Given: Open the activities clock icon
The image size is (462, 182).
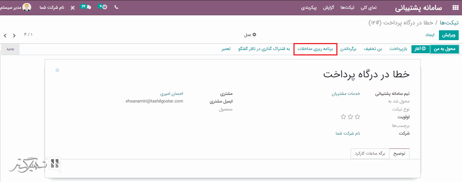Looking at the screenshot, I should click(104, 7).
